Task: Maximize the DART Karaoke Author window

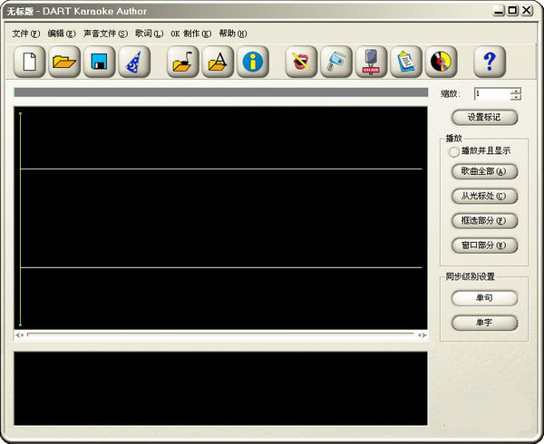Action: pyautogui.click(x=512, y=10)
